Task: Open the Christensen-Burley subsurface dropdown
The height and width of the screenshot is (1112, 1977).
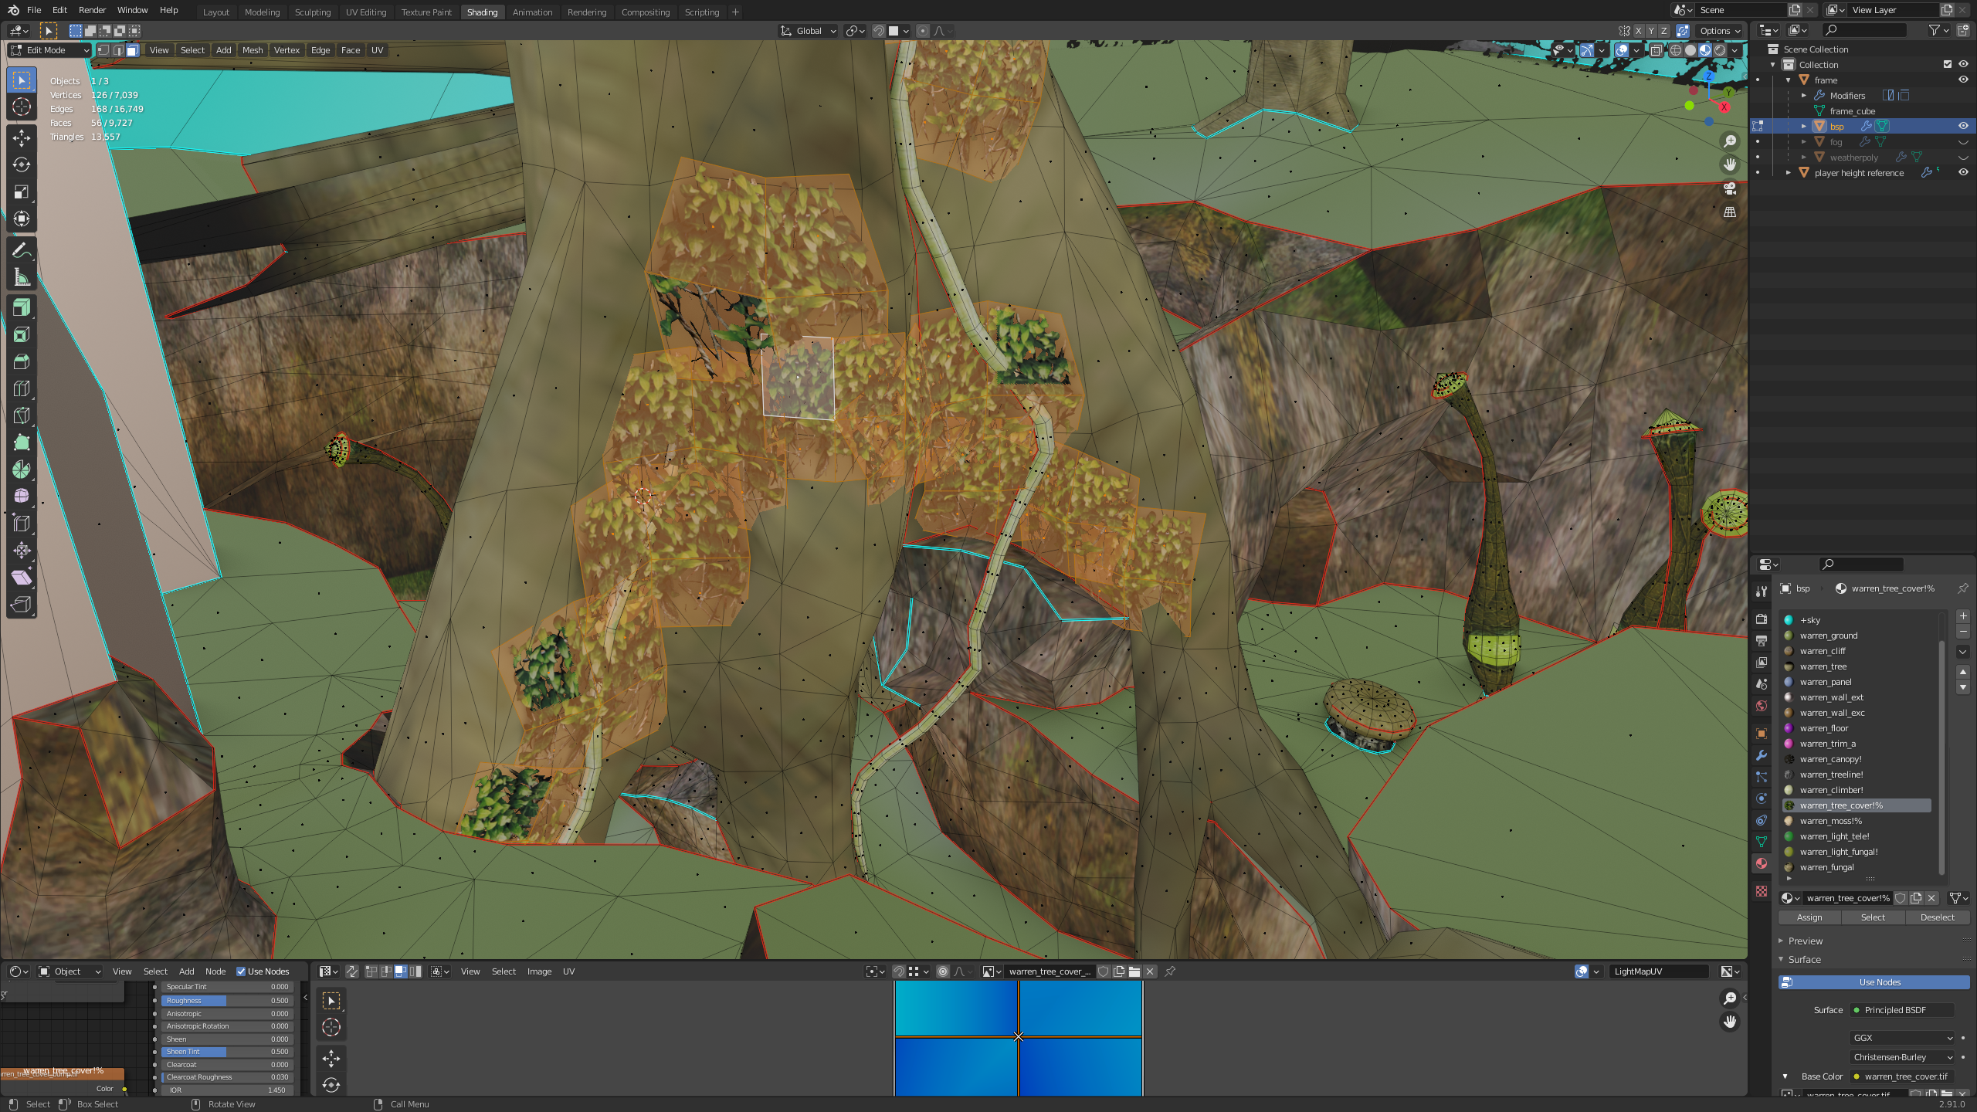Action: click(1903, 1057)
